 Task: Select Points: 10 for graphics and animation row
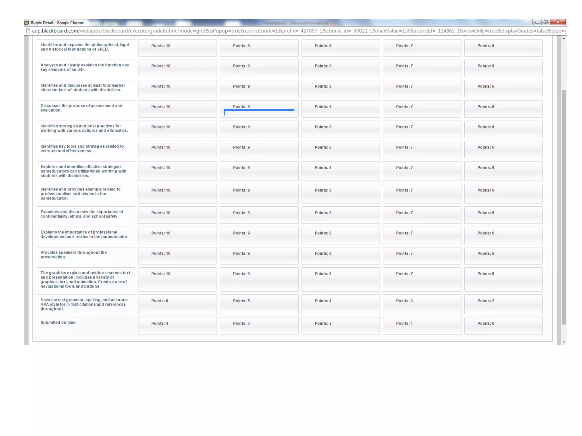point(177,279)
